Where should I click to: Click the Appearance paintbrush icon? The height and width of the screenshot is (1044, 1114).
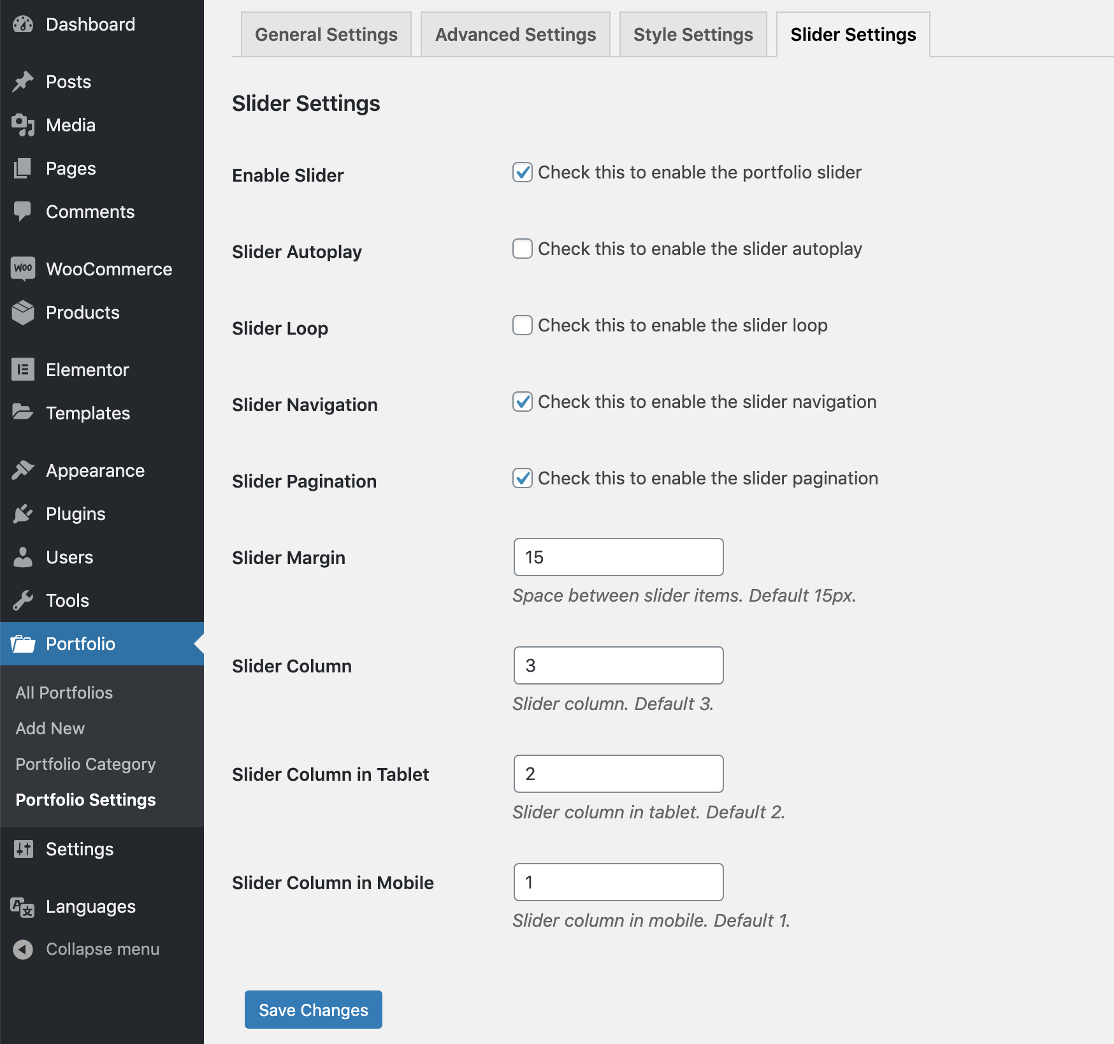(23, 470)
